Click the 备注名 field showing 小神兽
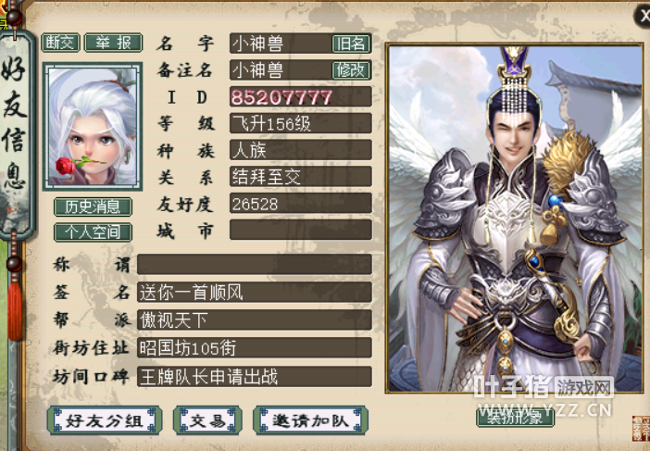This screenshot has width=650, height=451. 281,70
